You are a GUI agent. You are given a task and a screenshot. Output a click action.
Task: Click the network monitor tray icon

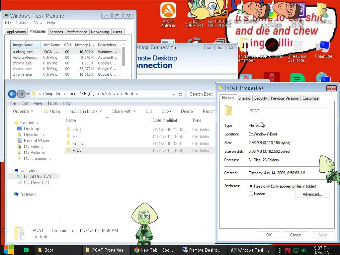click(296, 250)
